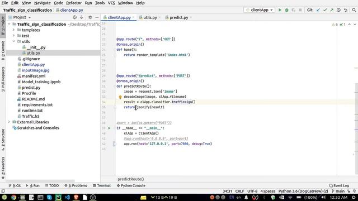Toggle the Pull Requests side tool window

3,79
